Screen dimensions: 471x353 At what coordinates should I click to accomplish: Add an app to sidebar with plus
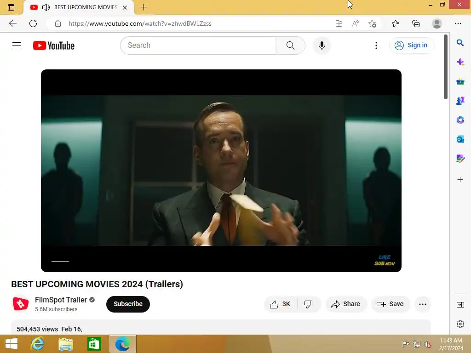pyautogui.click(x=460, y=180)
